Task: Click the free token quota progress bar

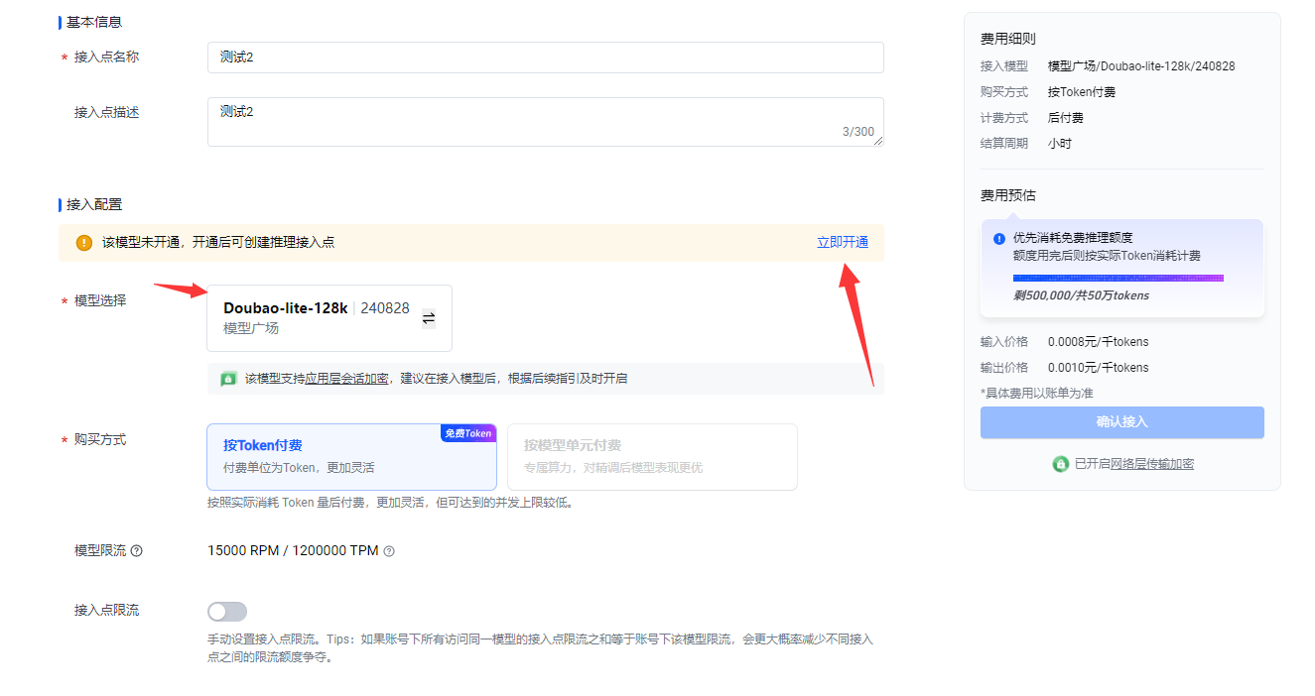Action: point(1118,279)
